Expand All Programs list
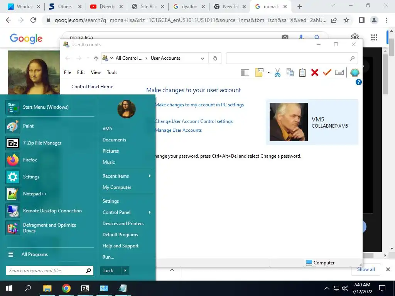 coord(50,254)
